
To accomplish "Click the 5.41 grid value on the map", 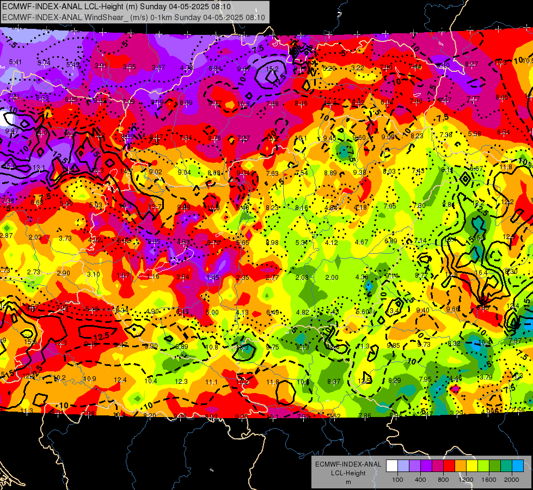I will pos(15,62).
